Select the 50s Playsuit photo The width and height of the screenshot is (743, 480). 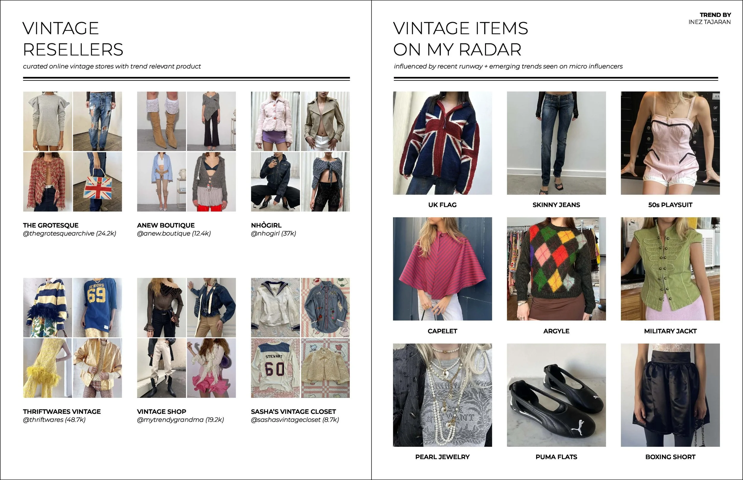click(x=670, y=143)
